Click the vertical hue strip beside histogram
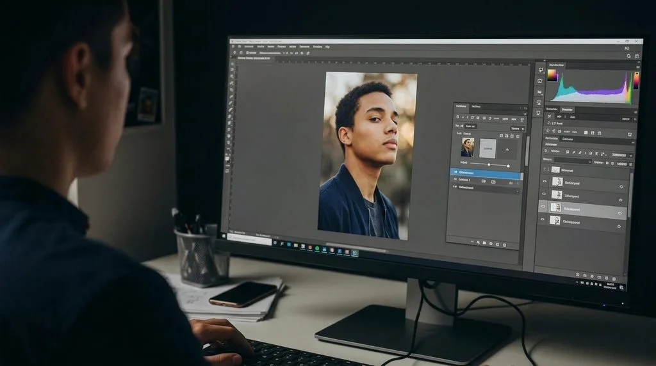Viewport: 656px width, 366px height. click(636, 81)
